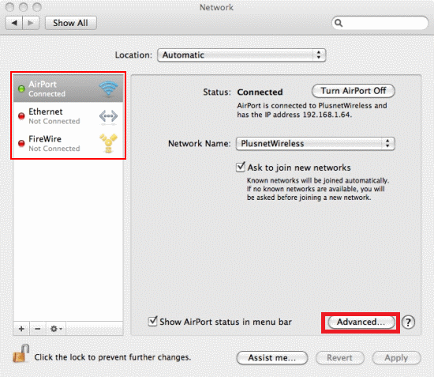Uncheck Ask to join new networks
Viewport: 434px width, 377px height.
click(241, 167)
